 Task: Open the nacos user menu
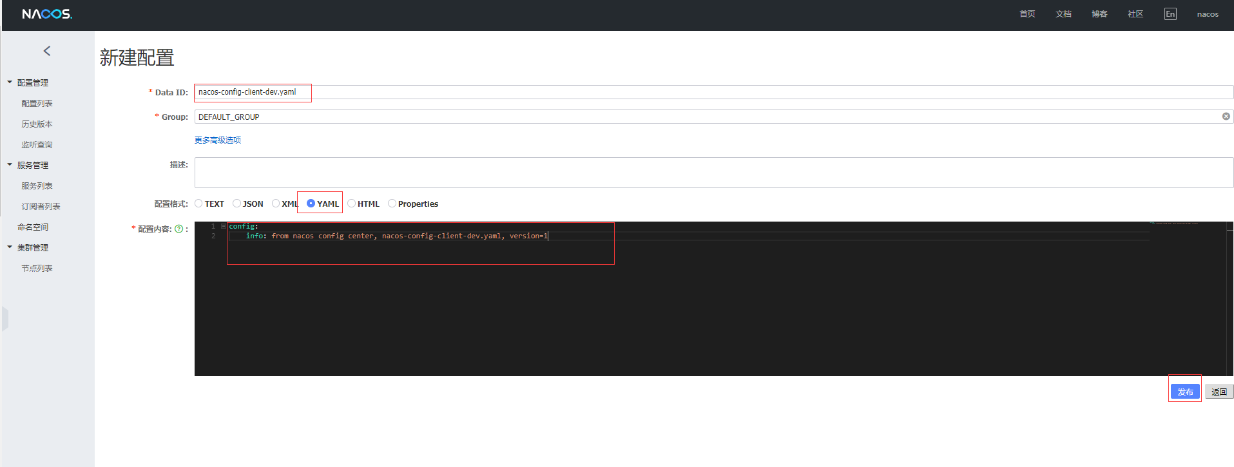[x=1208, y=14]
